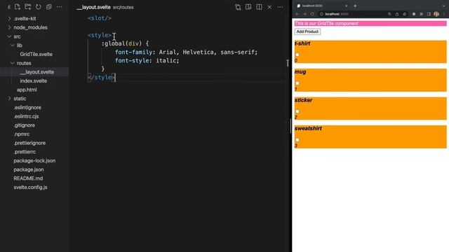
Task: Select the localhost:3000 browser tab
Action: [322, 6]
